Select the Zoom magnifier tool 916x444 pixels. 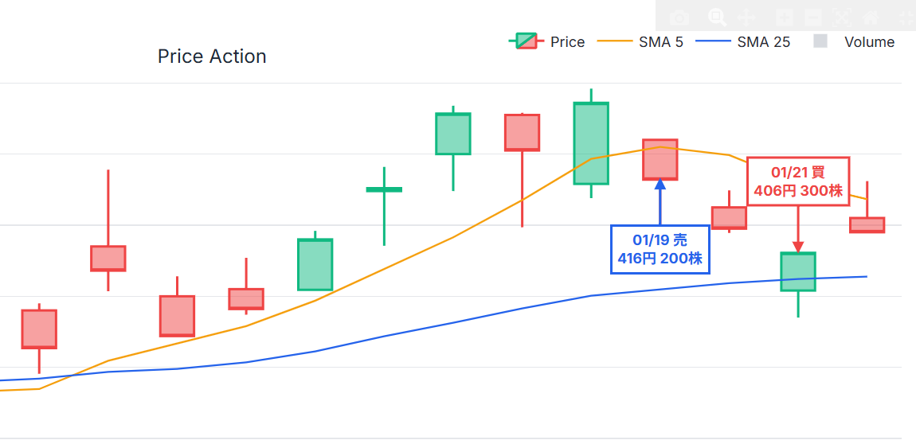[x=717, y=17]
